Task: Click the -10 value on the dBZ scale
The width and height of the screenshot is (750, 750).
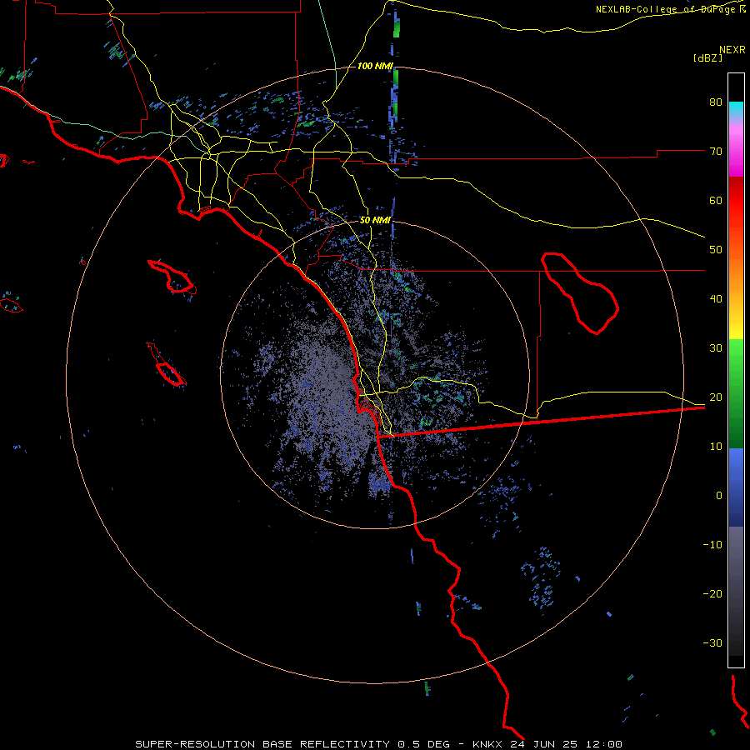Action: 712,545
